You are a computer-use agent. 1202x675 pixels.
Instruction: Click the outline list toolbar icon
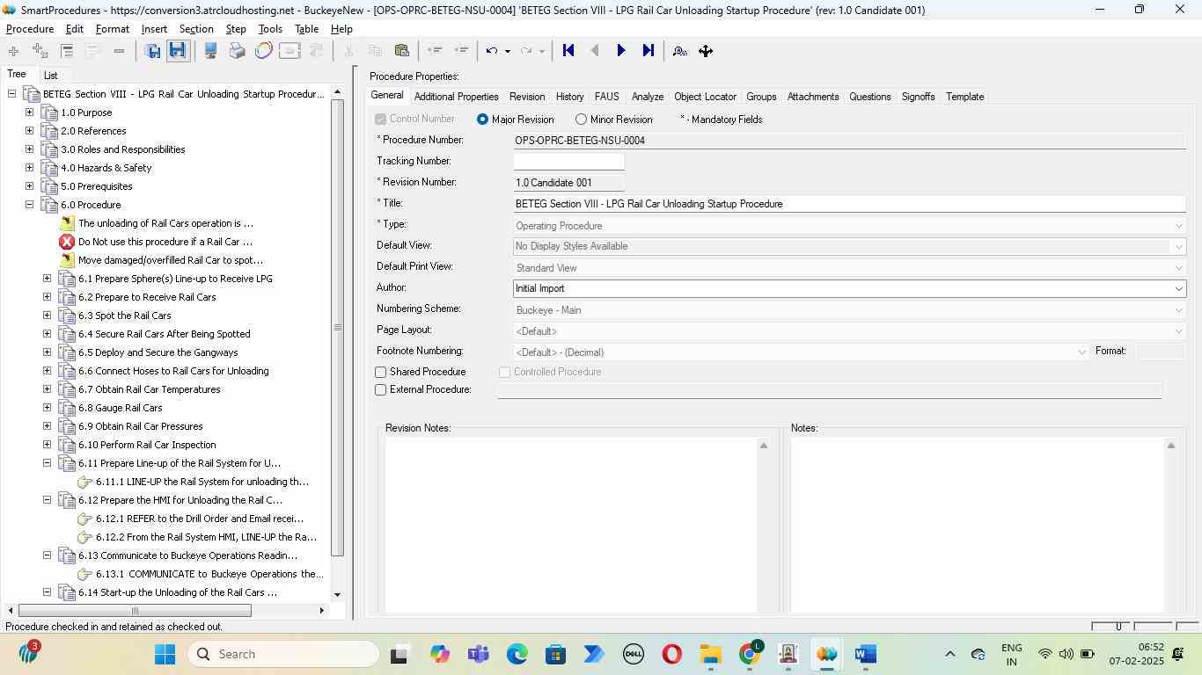tap(67, 51)
